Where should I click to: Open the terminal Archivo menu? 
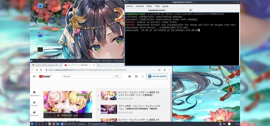(130, 6)
